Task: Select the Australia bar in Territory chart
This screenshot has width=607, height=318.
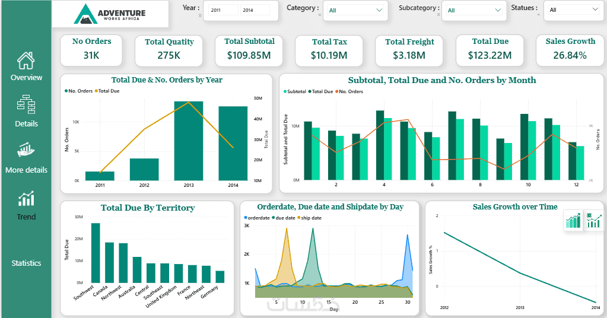Action: coord(137,269)
